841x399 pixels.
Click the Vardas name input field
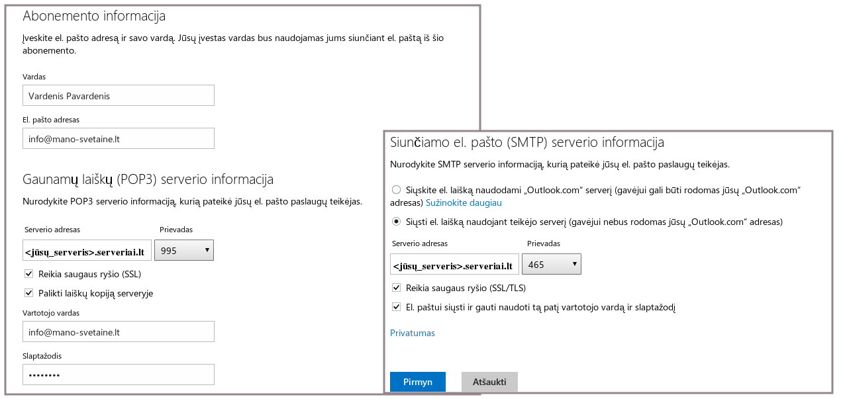tap(118, 96)
